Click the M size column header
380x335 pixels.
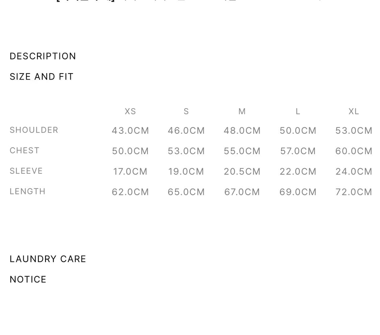[x=242, y=111]
